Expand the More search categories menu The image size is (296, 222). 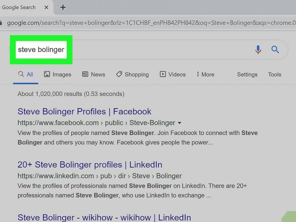(x=205, y=74)
